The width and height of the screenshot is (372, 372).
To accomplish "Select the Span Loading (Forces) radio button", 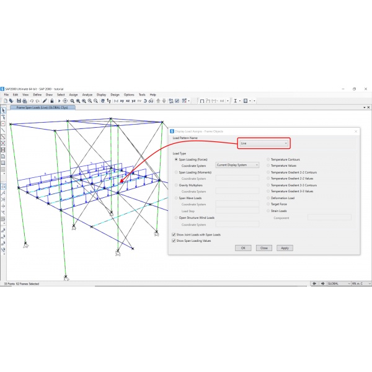I will pos(176,159).
